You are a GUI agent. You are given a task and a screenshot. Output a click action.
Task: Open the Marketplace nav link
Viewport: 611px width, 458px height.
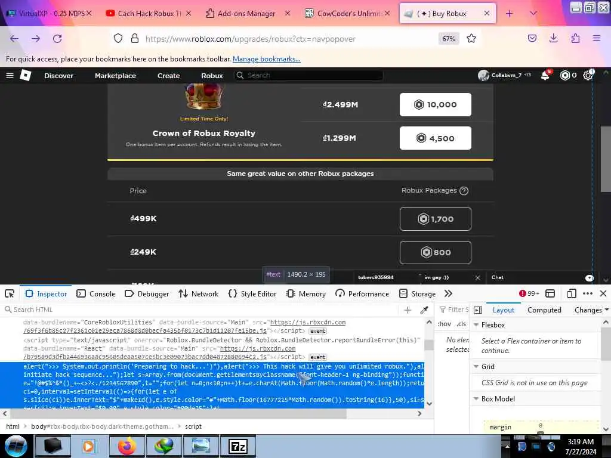pyautogui.click(x=115, y=76)
